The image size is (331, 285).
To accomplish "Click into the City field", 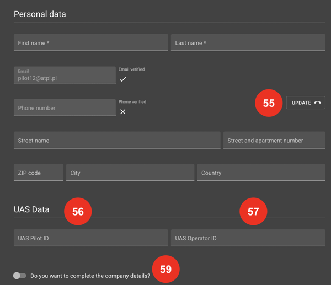I will click(130, 173).
